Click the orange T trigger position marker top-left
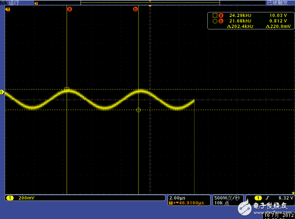295x219 pixels. tap(7, 9)
